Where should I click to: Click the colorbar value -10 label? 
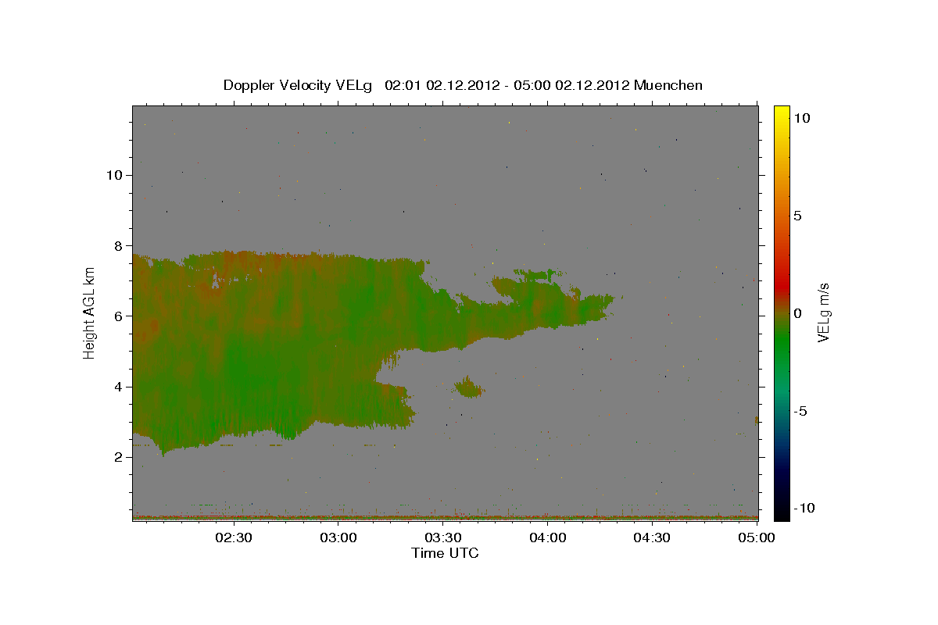804,508
